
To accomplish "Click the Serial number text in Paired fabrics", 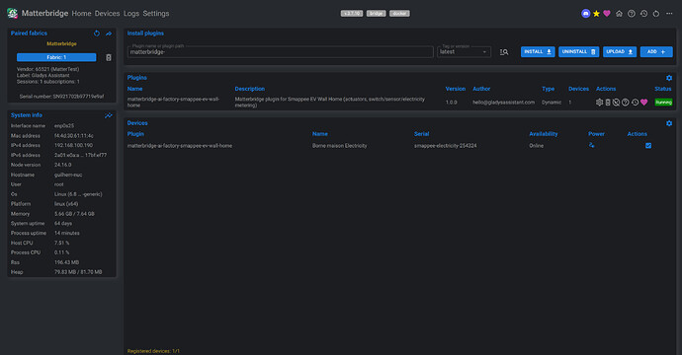I will coord(61,97).
